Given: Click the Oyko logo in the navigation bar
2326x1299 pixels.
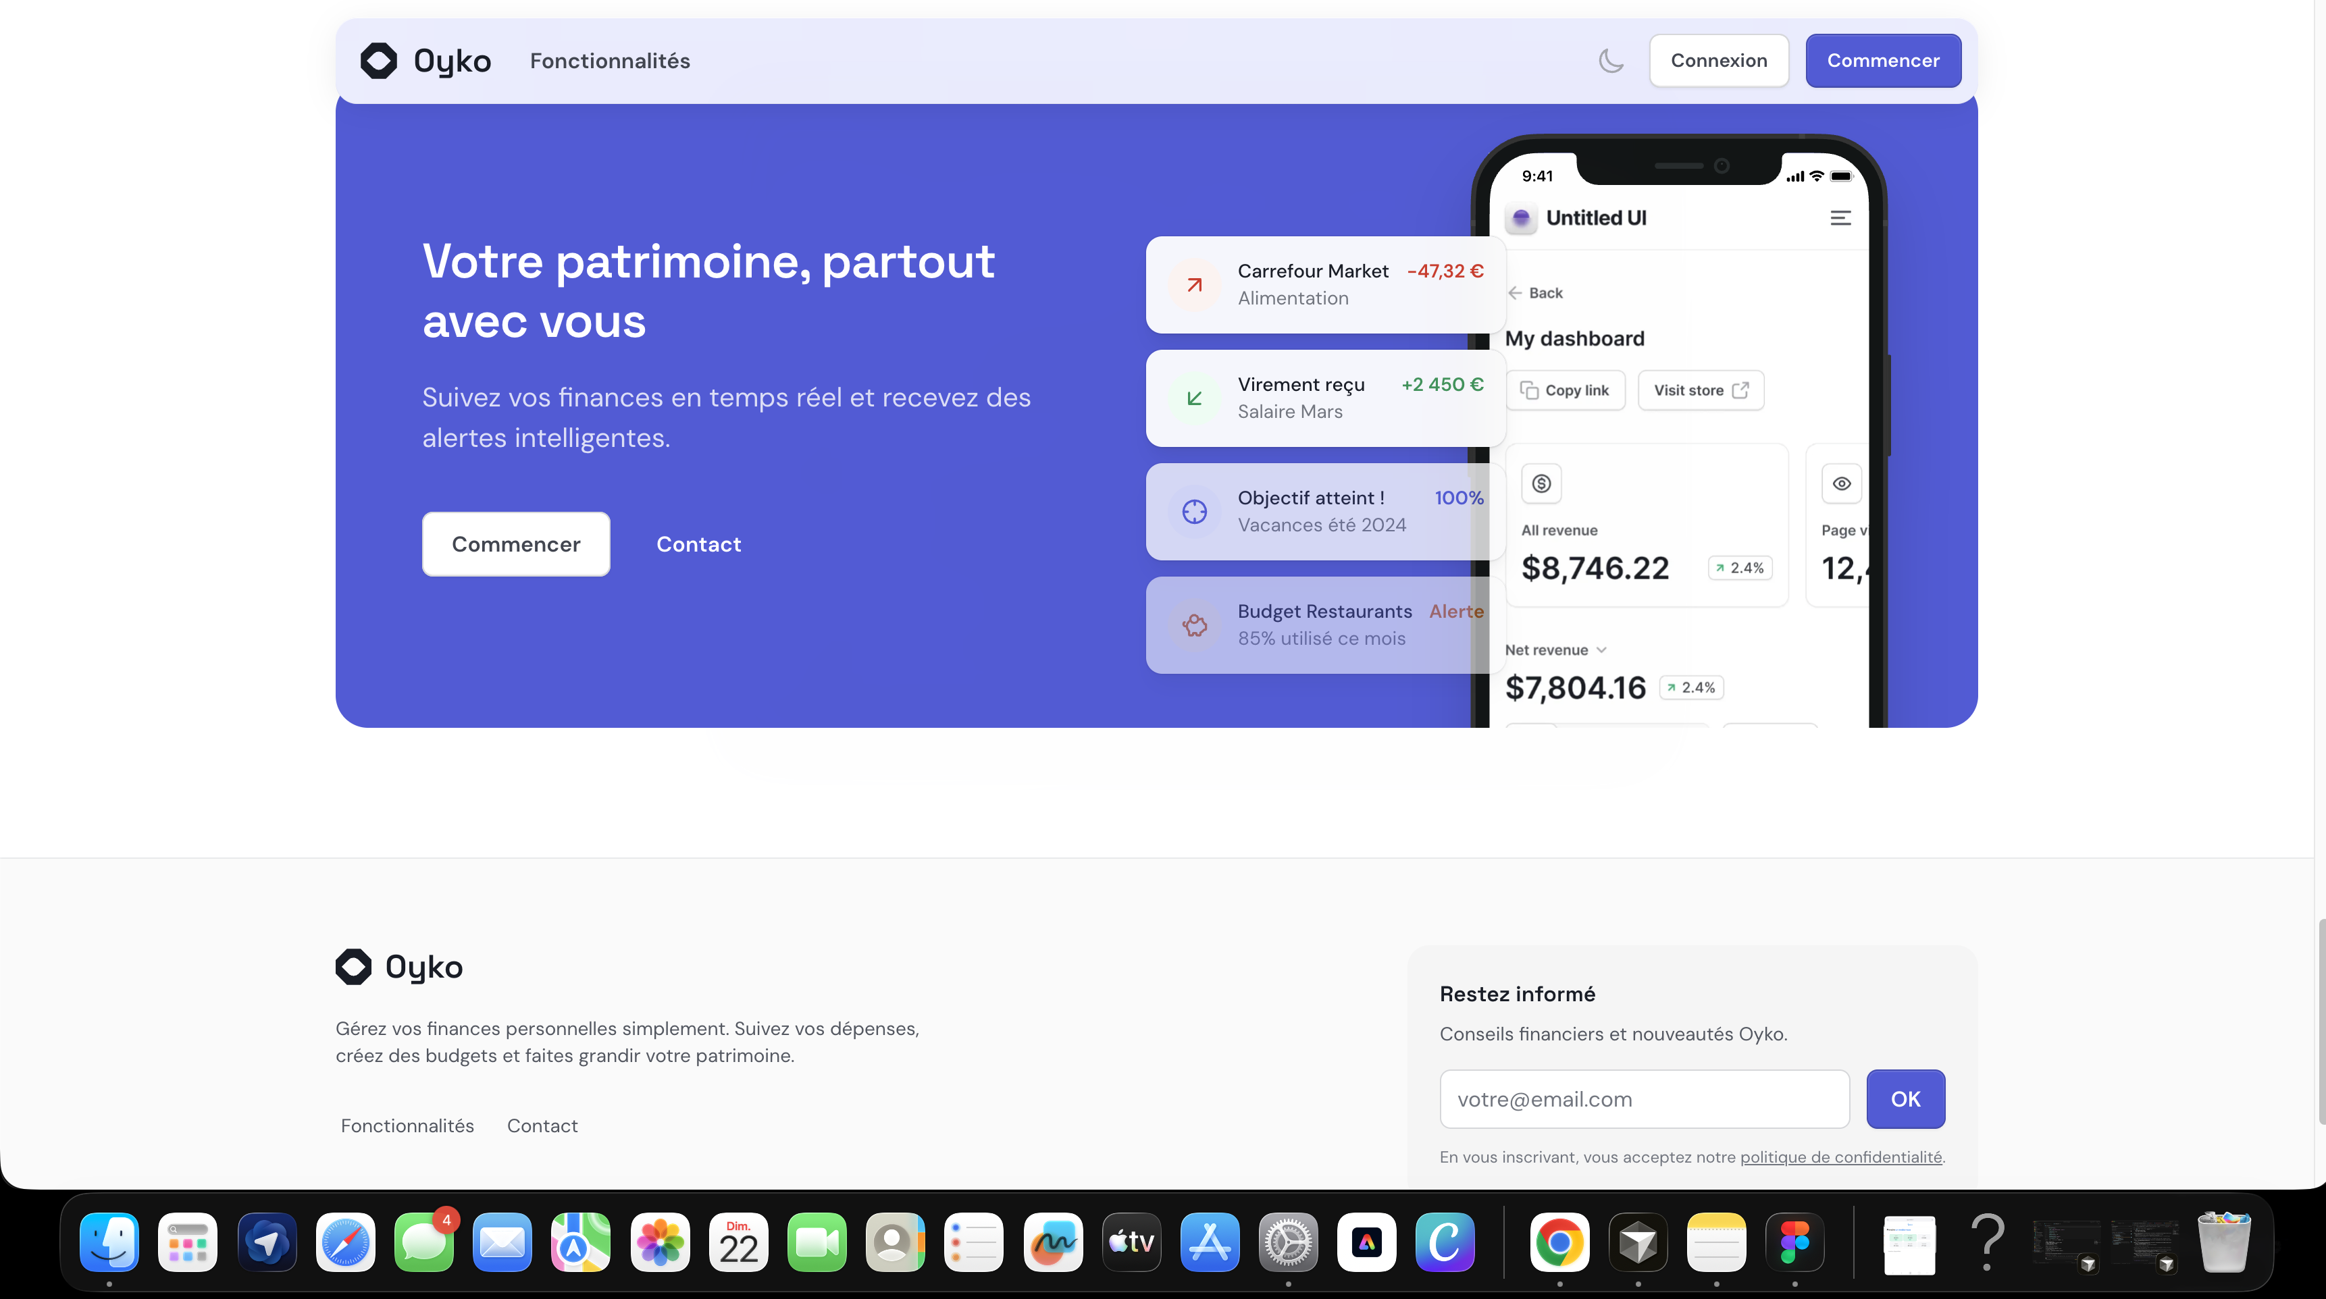Looking at the screenshot, I should tap(423, 61).
